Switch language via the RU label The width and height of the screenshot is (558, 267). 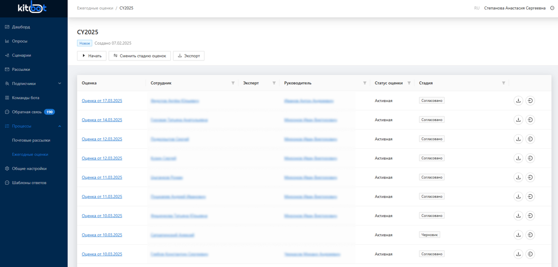(477, 8)
